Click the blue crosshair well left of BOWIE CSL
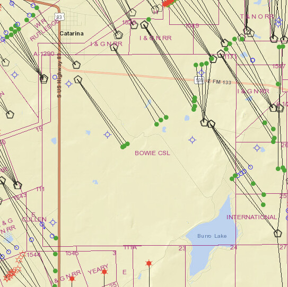 point(108,135)
